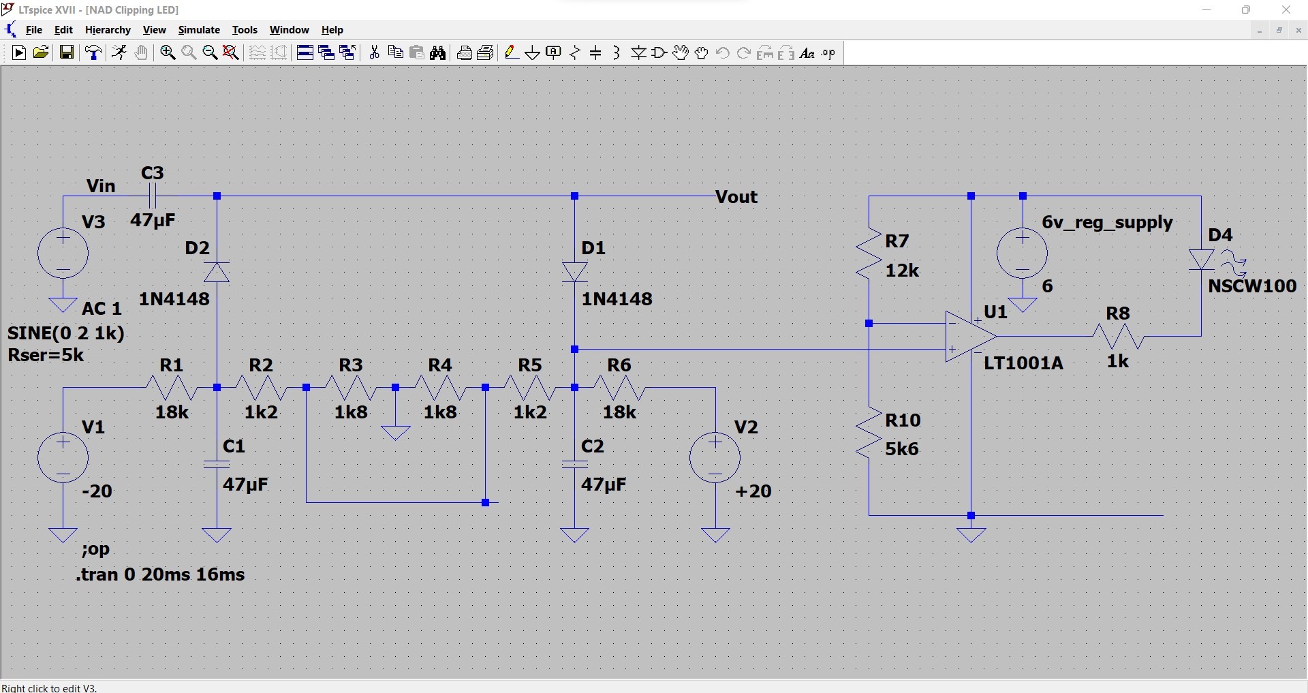Select the Text 'Aa' tool
1308x693 pixels.
[807, 53]
